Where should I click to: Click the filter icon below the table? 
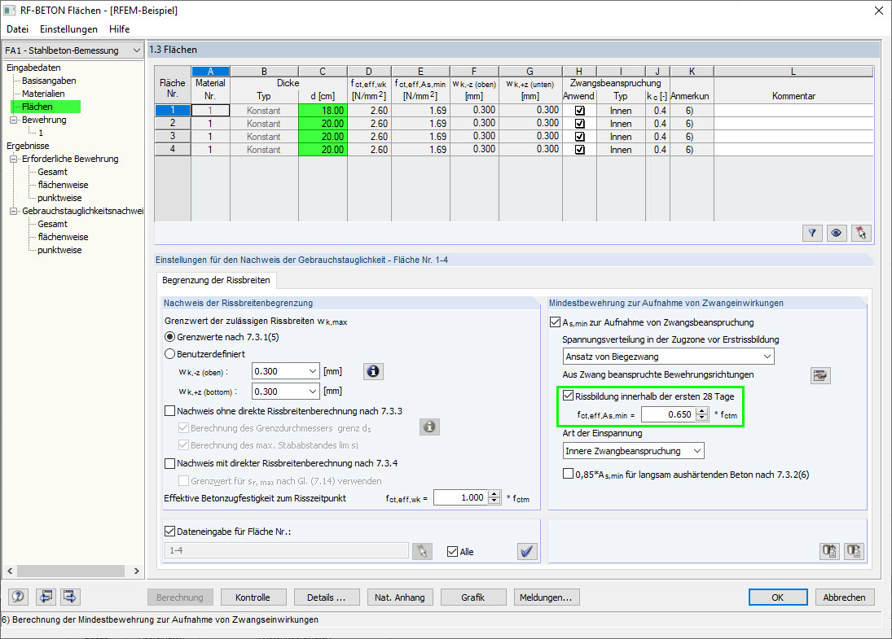(812, 233)
